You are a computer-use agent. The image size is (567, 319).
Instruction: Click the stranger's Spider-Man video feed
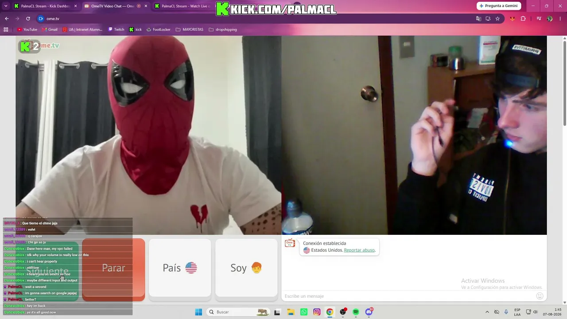tap(148, 135)
